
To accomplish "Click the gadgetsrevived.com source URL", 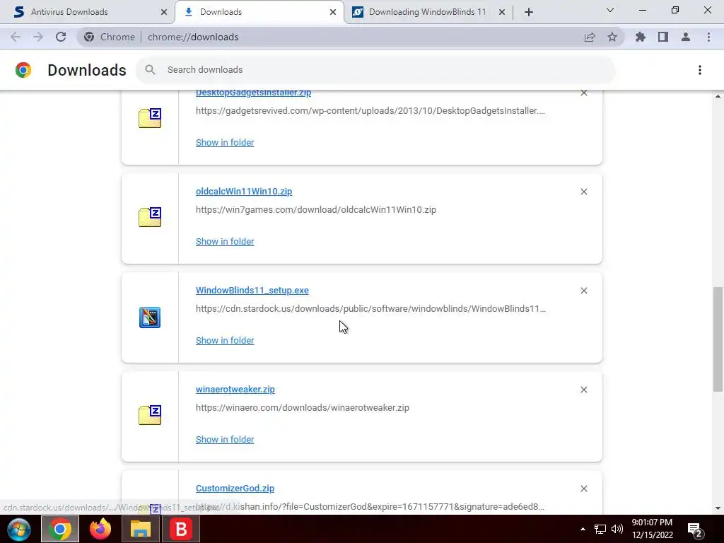I will tap(370, 111).
